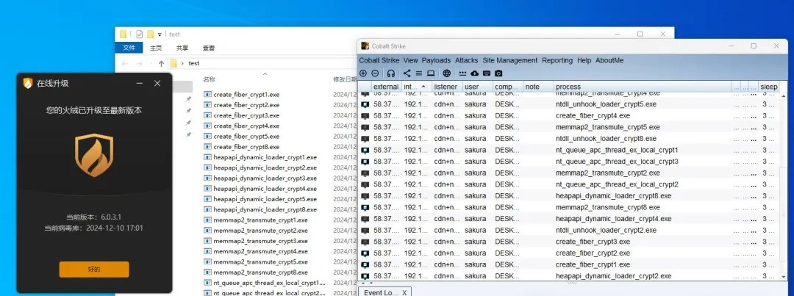This screenshot has height=296, width=794.
Task: Click beacon icon of nt_queue_apc_thread_ex_local_crypt3 row
Action: [x=365, y=162]
